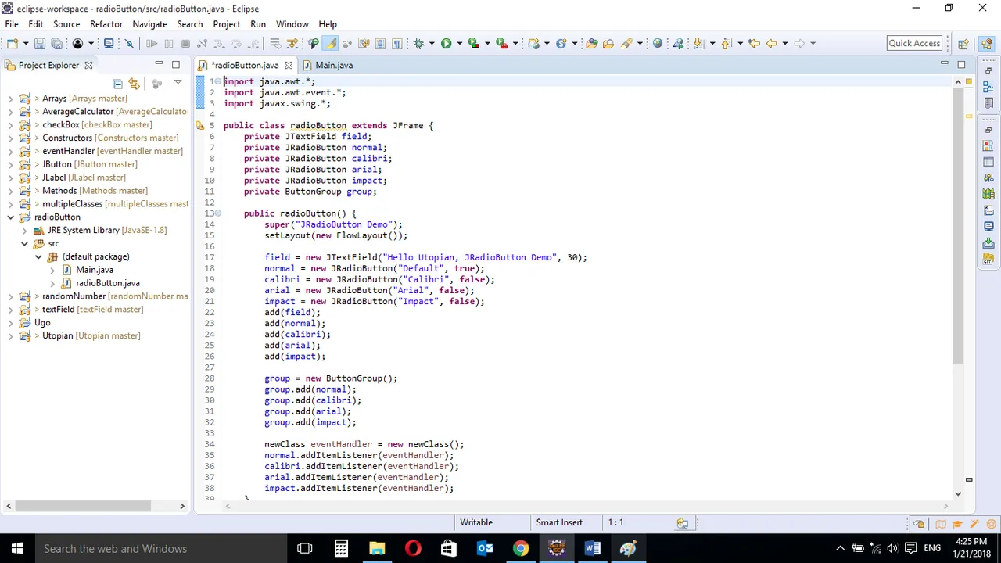Select the AverageCalculator project
Viewport: 1001px width, 563px height.
[103, 112]
